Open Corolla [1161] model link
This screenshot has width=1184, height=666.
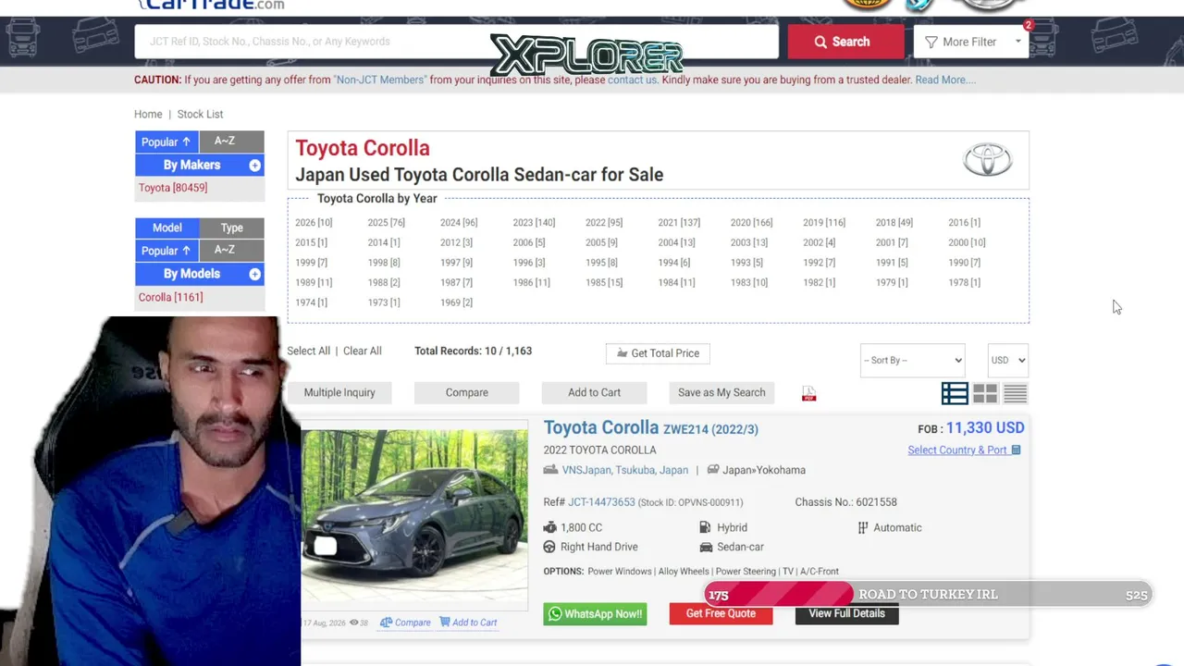[170, 297]
